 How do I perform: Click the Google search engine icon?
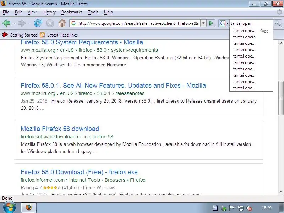[223, 23]
